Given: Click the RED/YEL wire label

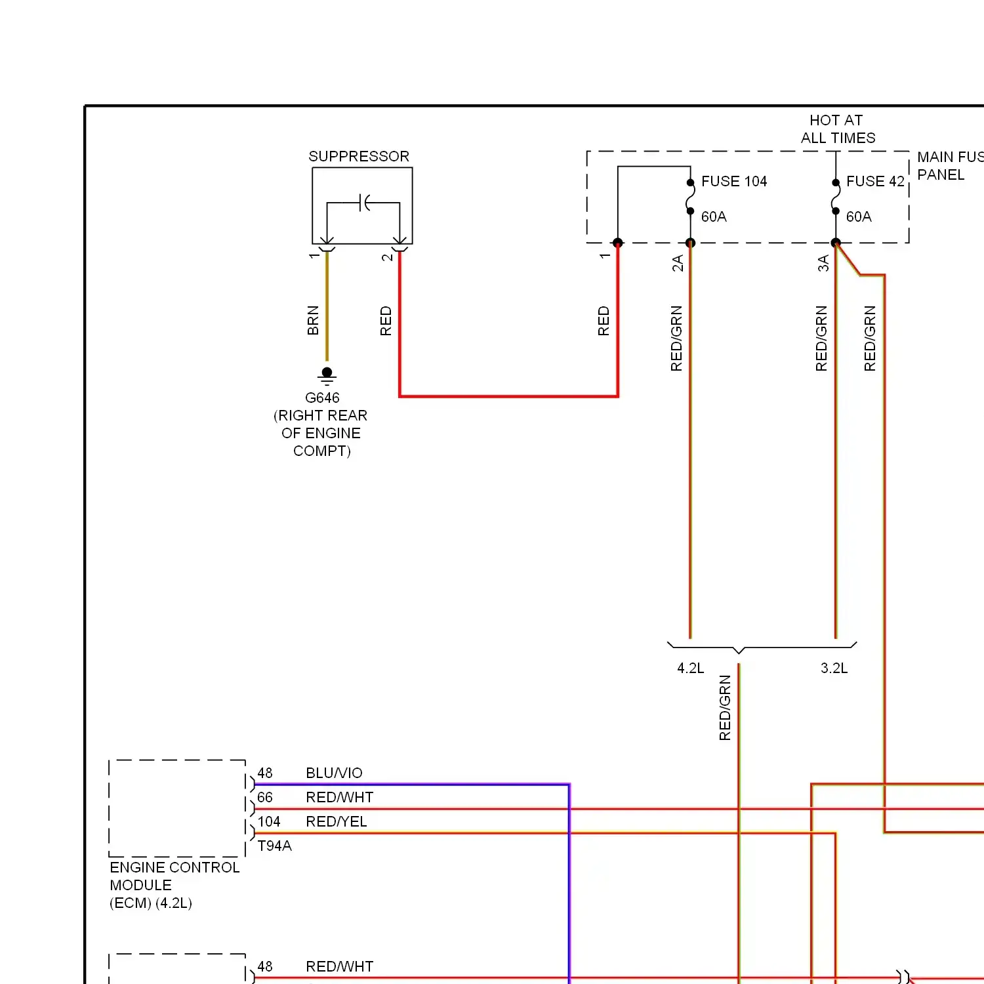Looking at the screenshot, I should tap(336, 821).
